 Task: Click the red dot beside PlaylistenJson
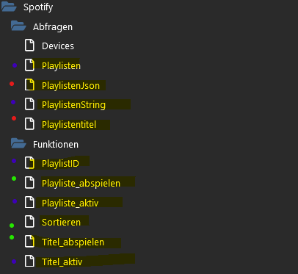click(12, 84)
